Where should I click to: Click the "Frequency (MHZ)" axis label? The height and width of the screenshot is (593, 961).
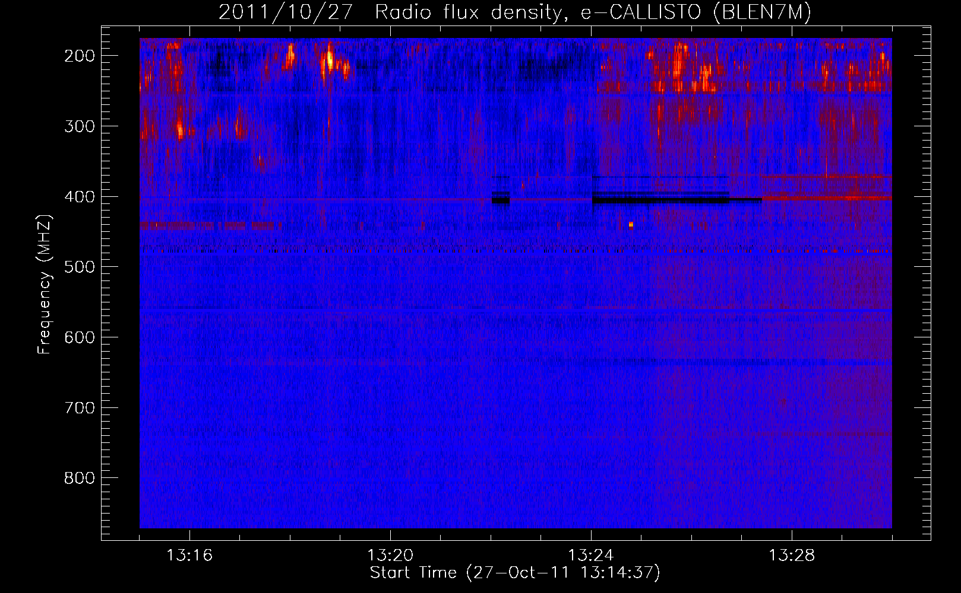point(45,284)
